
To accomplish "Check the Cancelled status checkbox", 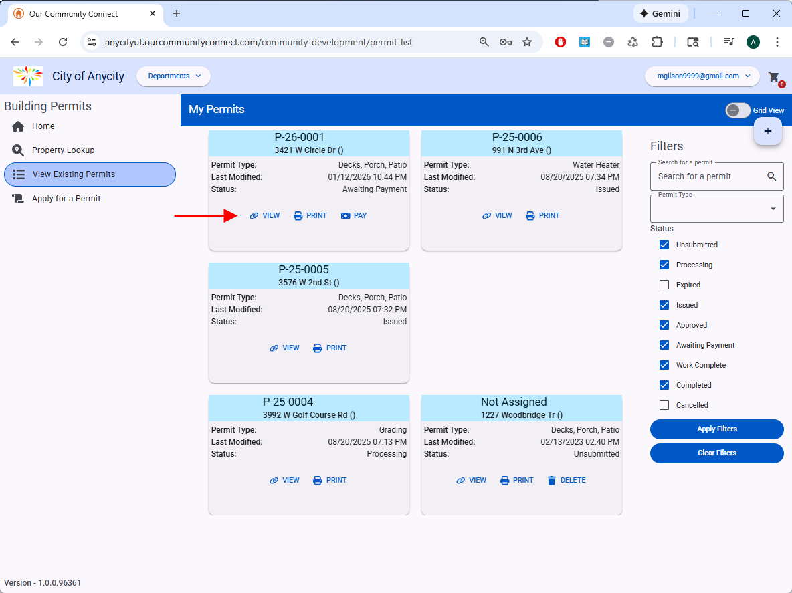I will pos(664,405).
